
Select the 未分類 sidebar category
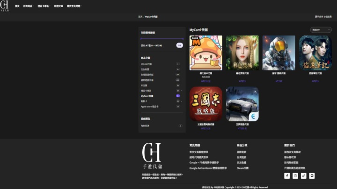(x=144, y=85)
